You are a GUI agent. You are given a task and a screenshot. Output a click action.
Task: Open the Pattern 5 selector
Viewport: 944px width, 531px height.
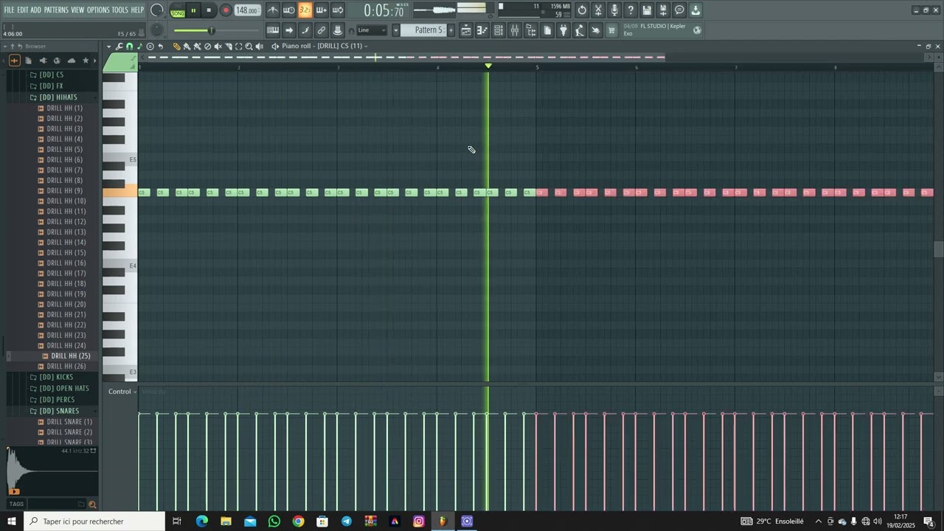[428, 30]
